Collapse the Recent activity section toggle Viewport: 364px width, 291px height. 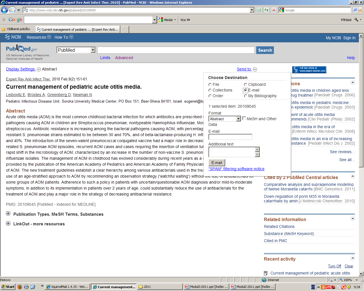(353, 258)
